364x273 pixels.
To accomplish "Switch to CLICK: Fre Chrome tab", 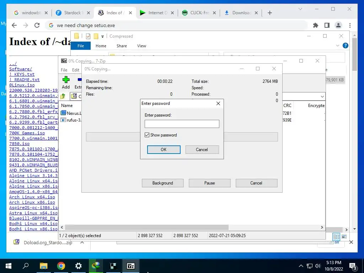I will [x=199, y=13].
